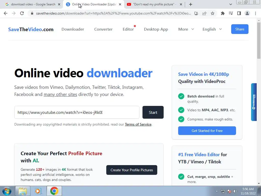Go back to the previous page
Screen dimensions: 261x196
tap(6, 13)
